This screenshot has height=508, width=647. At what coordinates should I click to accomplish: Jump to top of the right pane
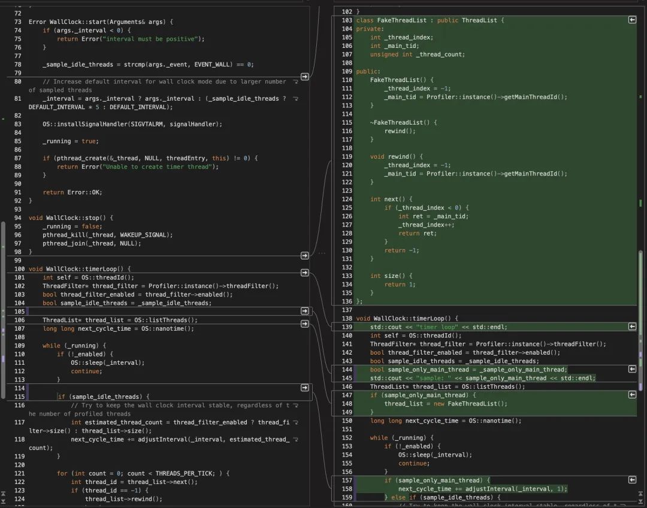pyautogui.click(x=641, y=494)
